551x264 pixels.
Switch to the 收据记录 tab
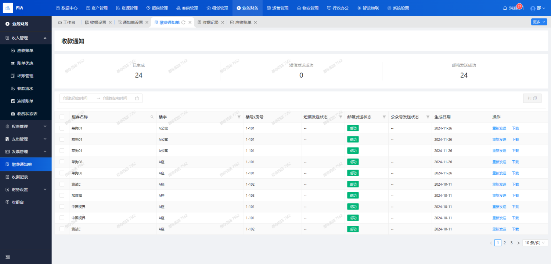[210, 22]
